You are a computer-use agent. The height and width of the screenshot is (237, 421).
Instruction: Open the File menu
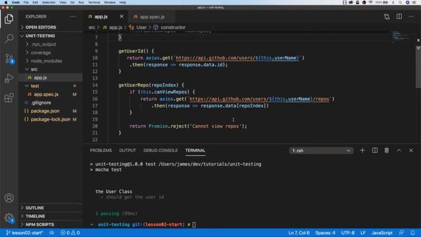click(26, 3)
